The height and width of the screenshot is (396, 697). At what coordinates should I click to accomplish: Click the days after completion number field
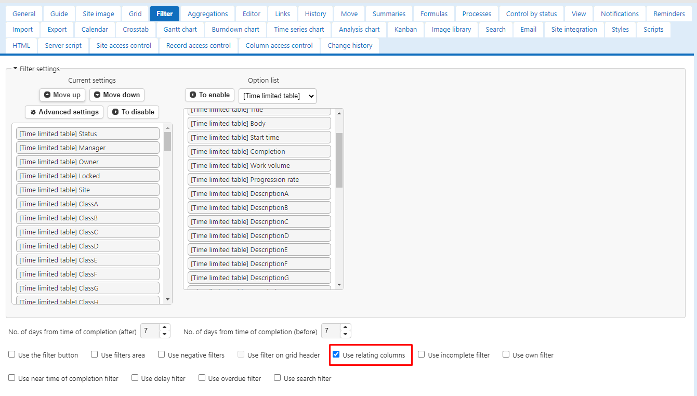point(150,331)
